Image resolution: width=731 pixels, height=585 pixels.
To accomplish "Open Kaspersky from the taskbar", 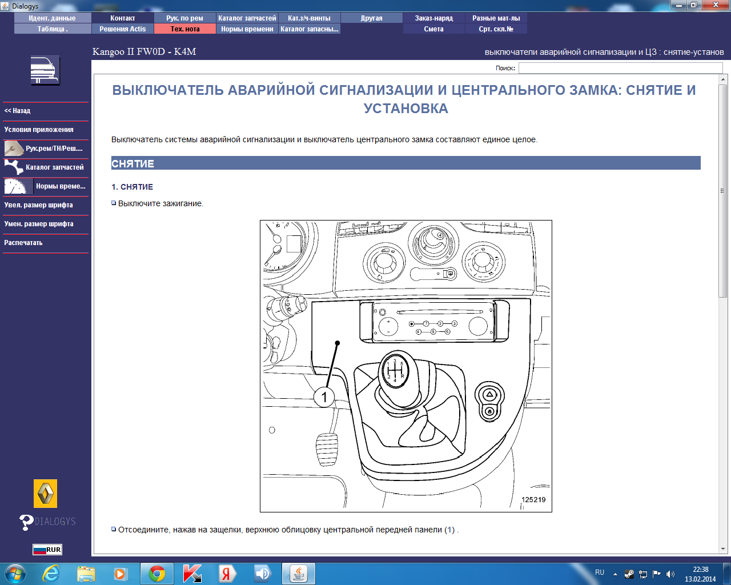I will [192, 574].
